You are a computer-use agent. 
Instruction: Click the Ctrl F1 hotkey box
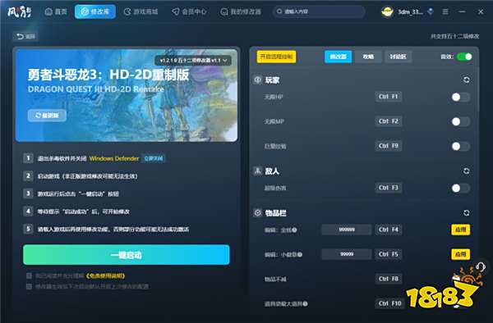click(x=389, y=97)
